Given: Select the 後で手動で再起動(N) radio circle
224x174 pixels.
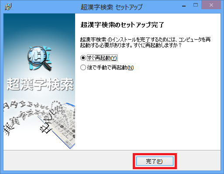Looking at the screenshot, I should pos(83,68).
